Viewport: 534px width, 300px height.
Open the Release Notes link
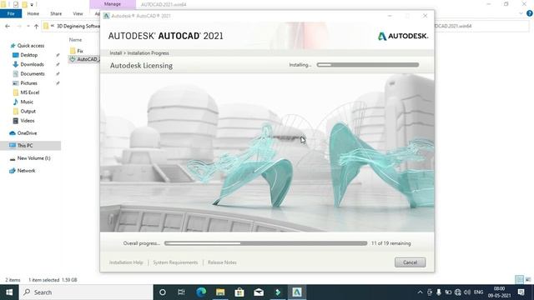[222, 262]
